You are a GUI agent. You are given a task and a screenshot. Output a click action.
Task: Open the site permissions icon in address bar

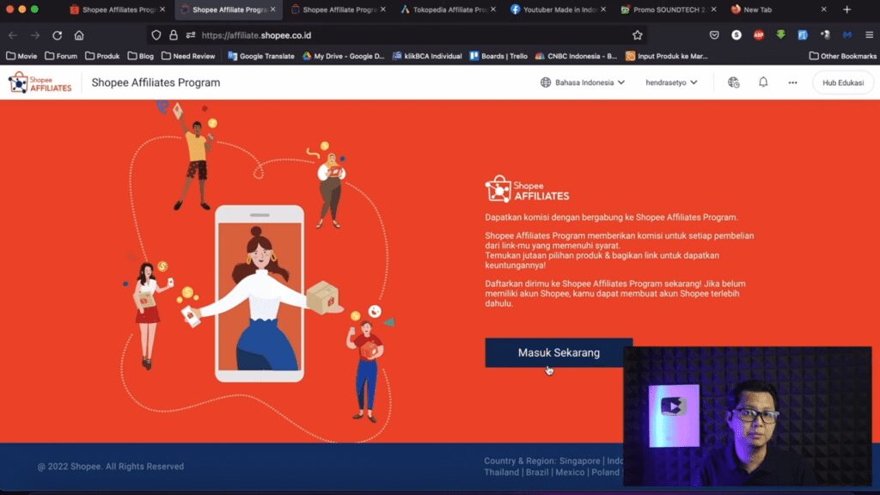coord(190,35)
